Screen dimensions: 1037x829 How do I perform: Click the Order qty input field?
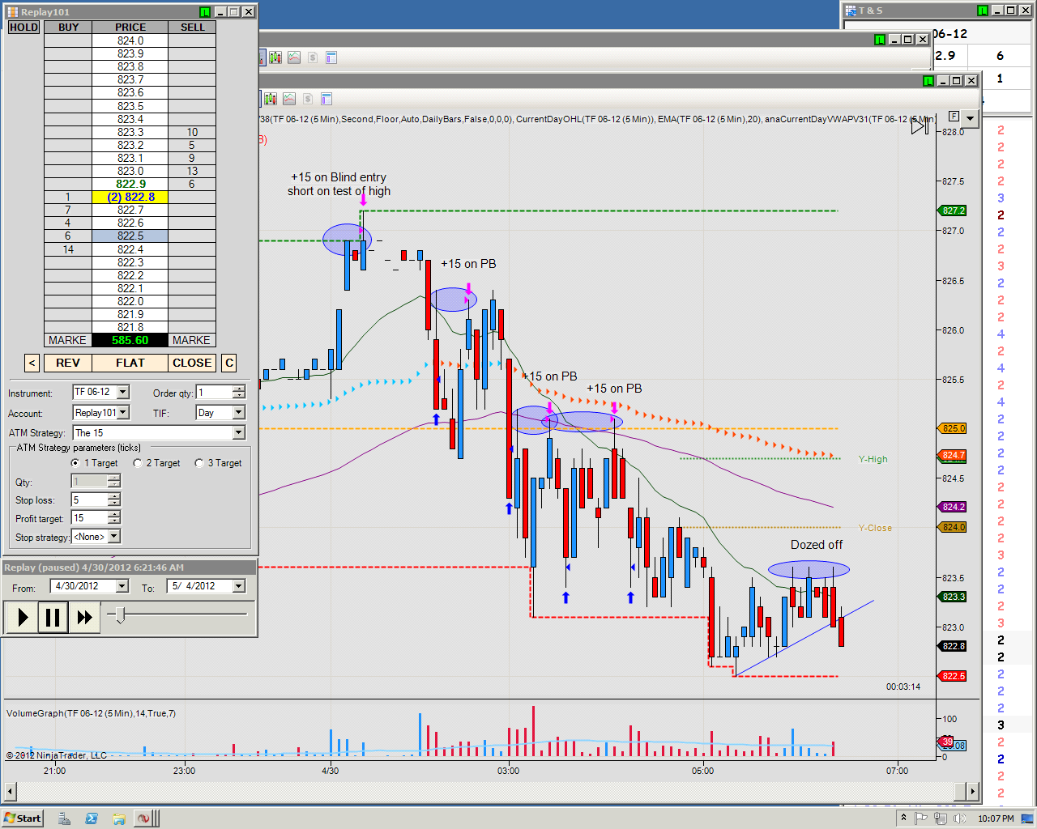point(215,392)
